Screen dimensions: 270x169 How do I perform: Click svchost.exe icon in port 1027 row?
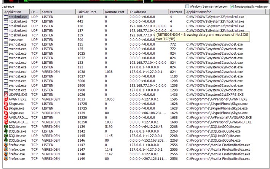pos(6,76)
